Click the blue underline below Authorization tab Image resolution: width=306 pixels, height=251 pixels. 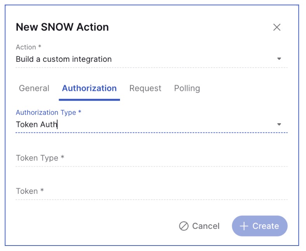coord(89,99)
